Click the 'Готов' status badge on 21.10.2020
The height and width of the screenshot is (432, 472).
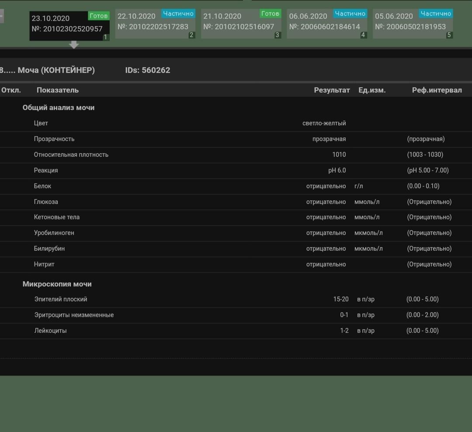point(270,14)
